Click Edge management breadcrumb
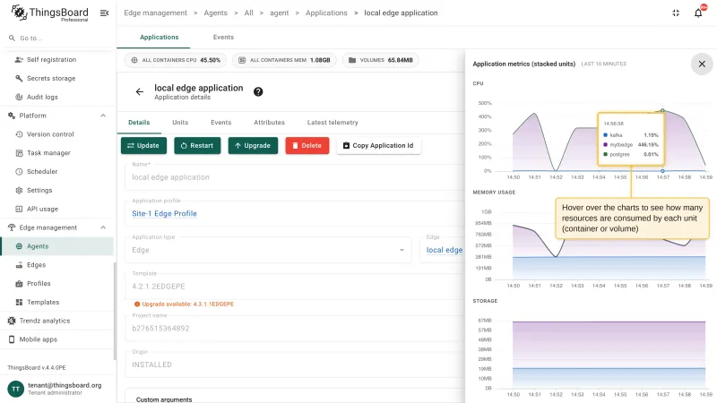Viewport: 717px width, 403px height. pos(155,13)
